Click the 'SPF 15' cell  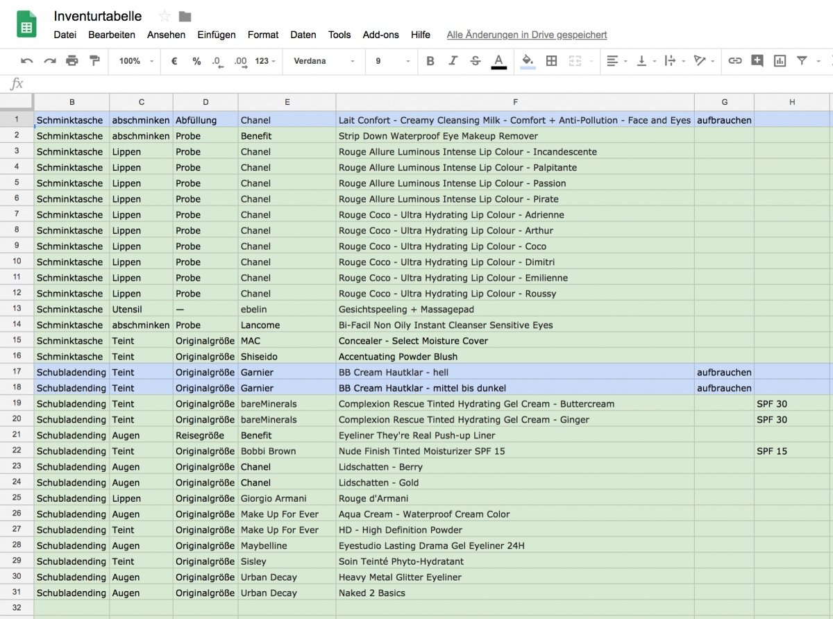point(792,451)
